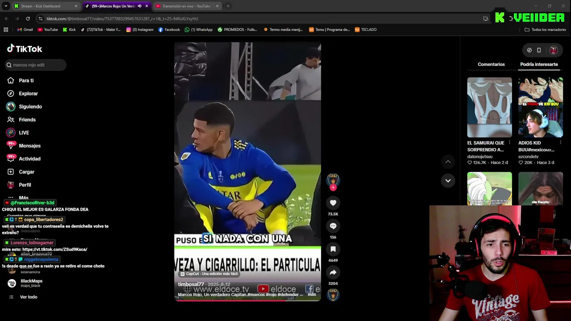The height and width of the screenshot is (321, 571).
Task: Open the Siguiendo page
Action: tap(30, 107)
